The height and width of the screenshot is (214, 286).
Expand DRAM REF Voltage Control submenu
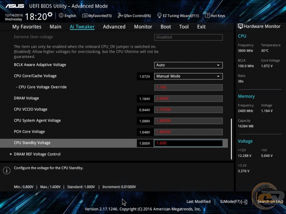pos(37,154)
